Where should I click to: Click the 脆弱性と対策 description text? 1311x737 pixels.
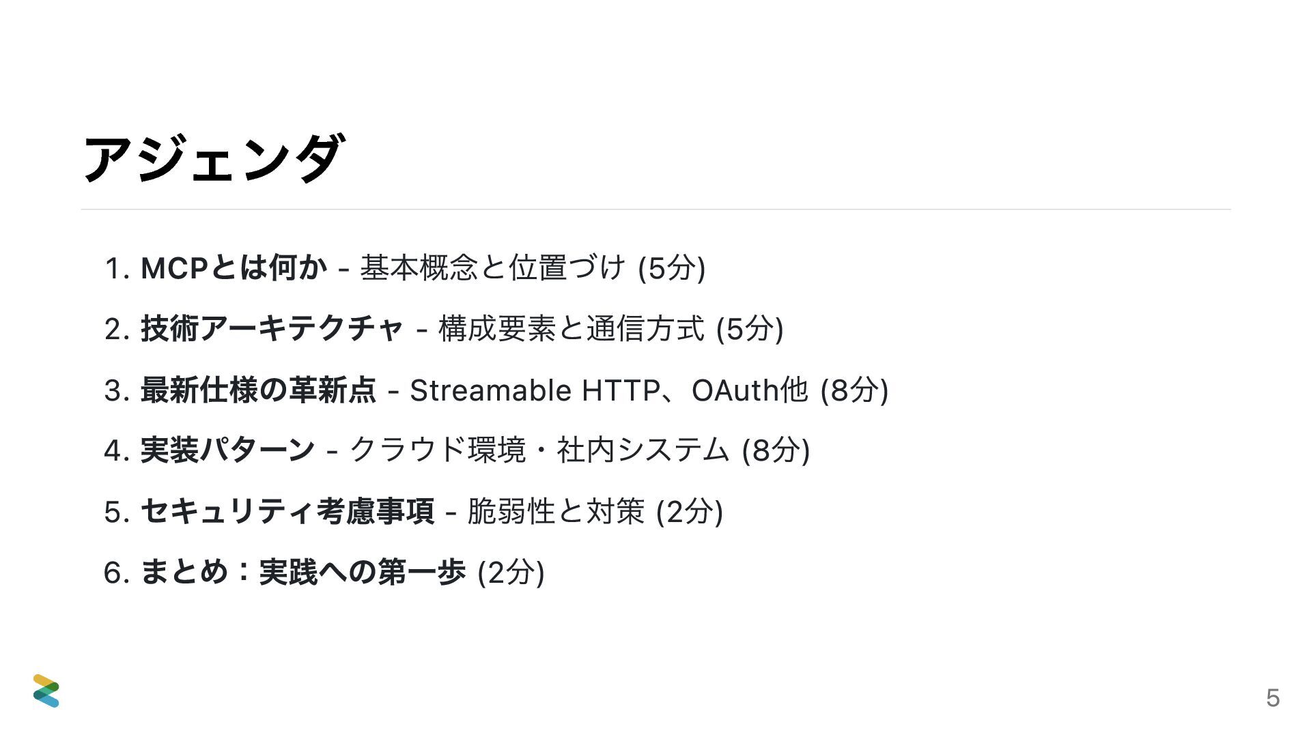click(556, 511)
